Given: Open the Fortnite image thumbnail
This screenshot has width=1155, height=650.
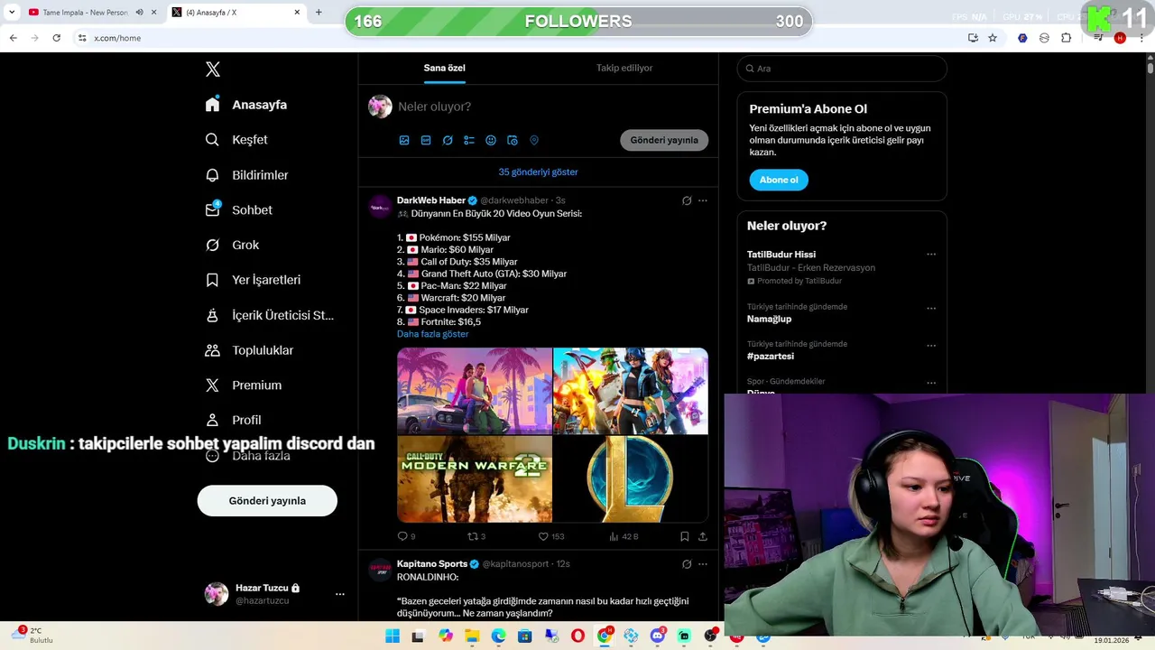Looking at the screenshot, I should coord(631,391).
